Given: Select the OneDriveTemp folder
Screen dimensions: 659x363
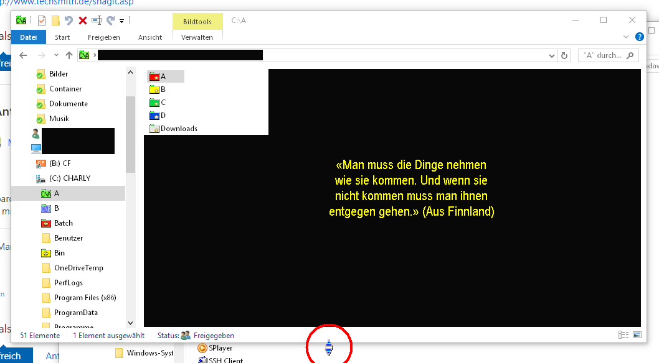Looking at the screenshot, I should (78, 268).
